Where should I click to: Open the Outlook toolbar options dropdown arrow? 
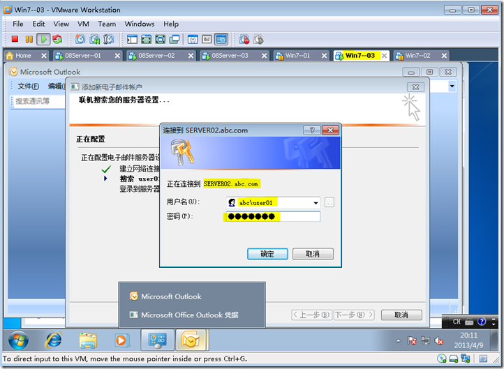pos(452,86)
